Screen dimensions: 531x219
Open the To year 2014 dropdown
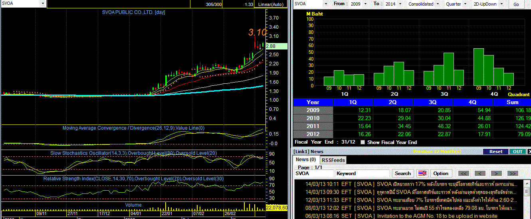point(401,4)
